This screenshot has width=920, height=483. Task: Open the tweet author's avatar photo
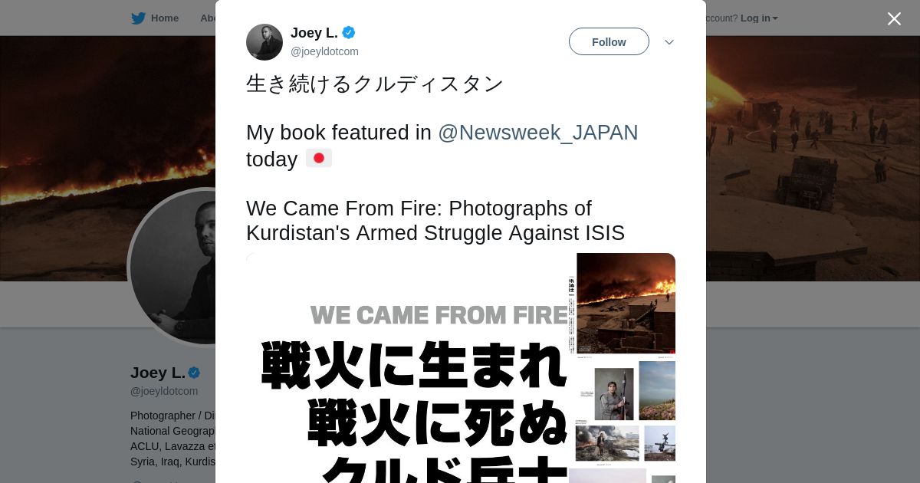264,42
